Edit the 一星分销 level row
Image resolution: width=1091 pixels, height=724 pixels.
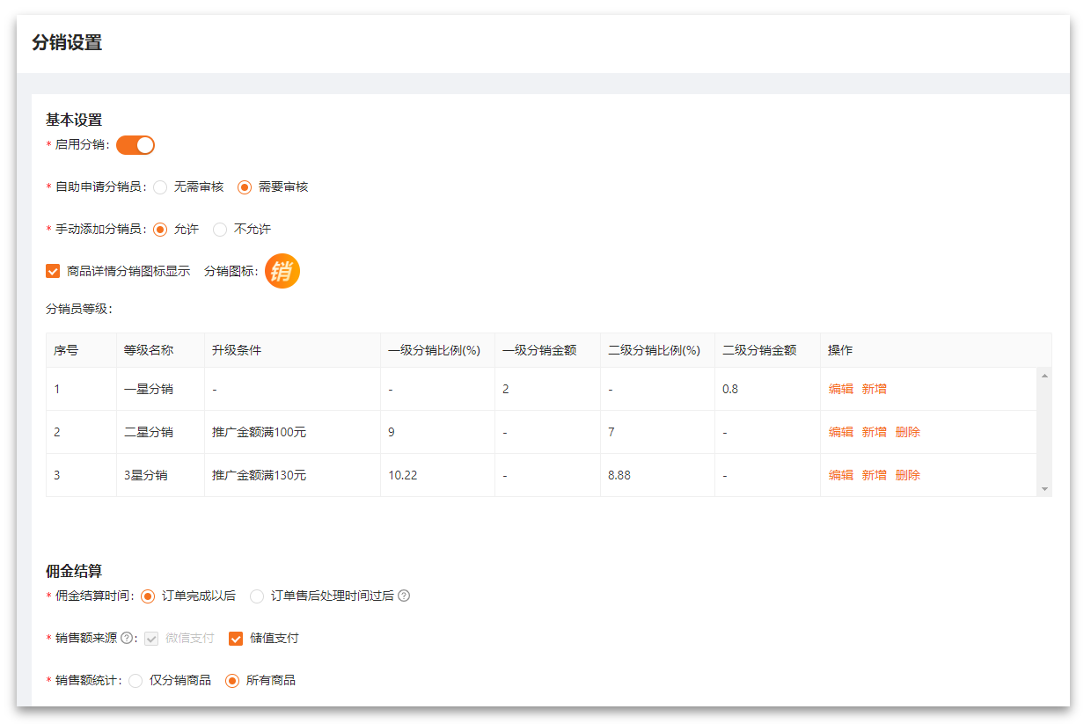[841, 389]
